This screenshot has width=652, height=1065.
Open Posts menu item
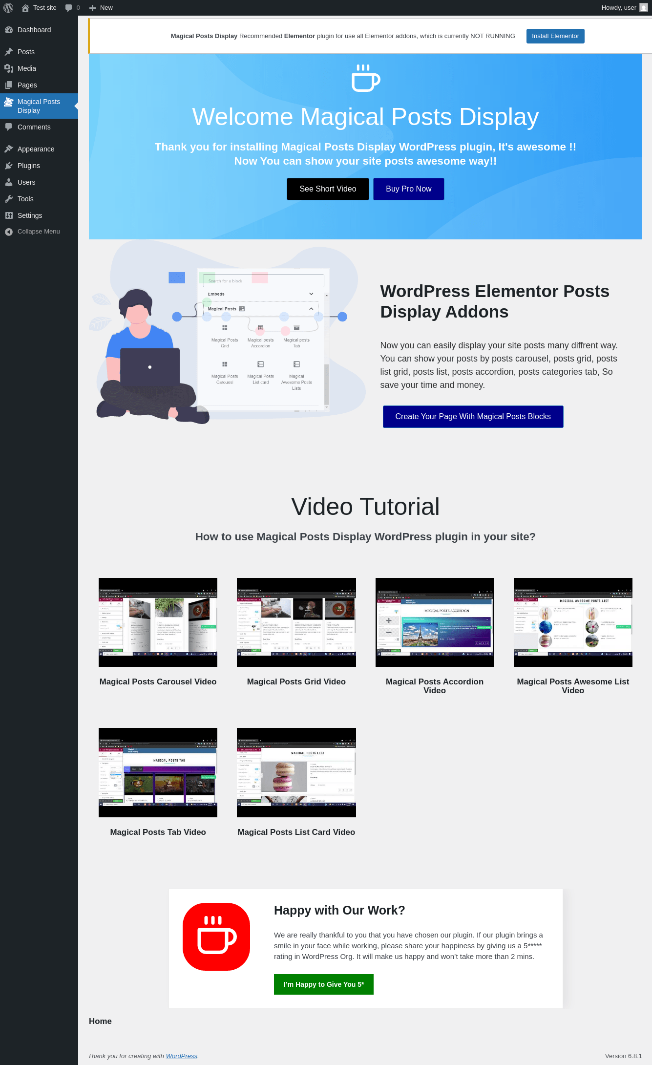tap(39, 52)
